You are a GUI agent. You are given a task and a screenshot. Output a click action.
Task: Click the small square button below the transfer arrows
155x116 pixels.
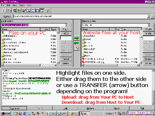[77, 48]
